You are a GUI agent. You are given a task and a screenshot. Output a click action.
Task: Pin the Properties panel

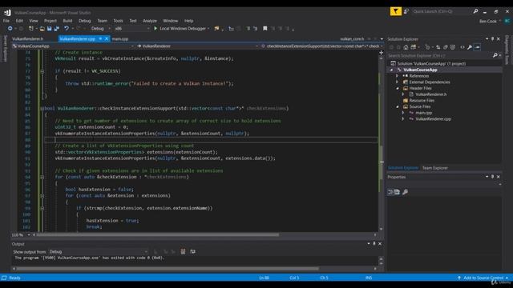pyautogui.click(x=492, y=177)
